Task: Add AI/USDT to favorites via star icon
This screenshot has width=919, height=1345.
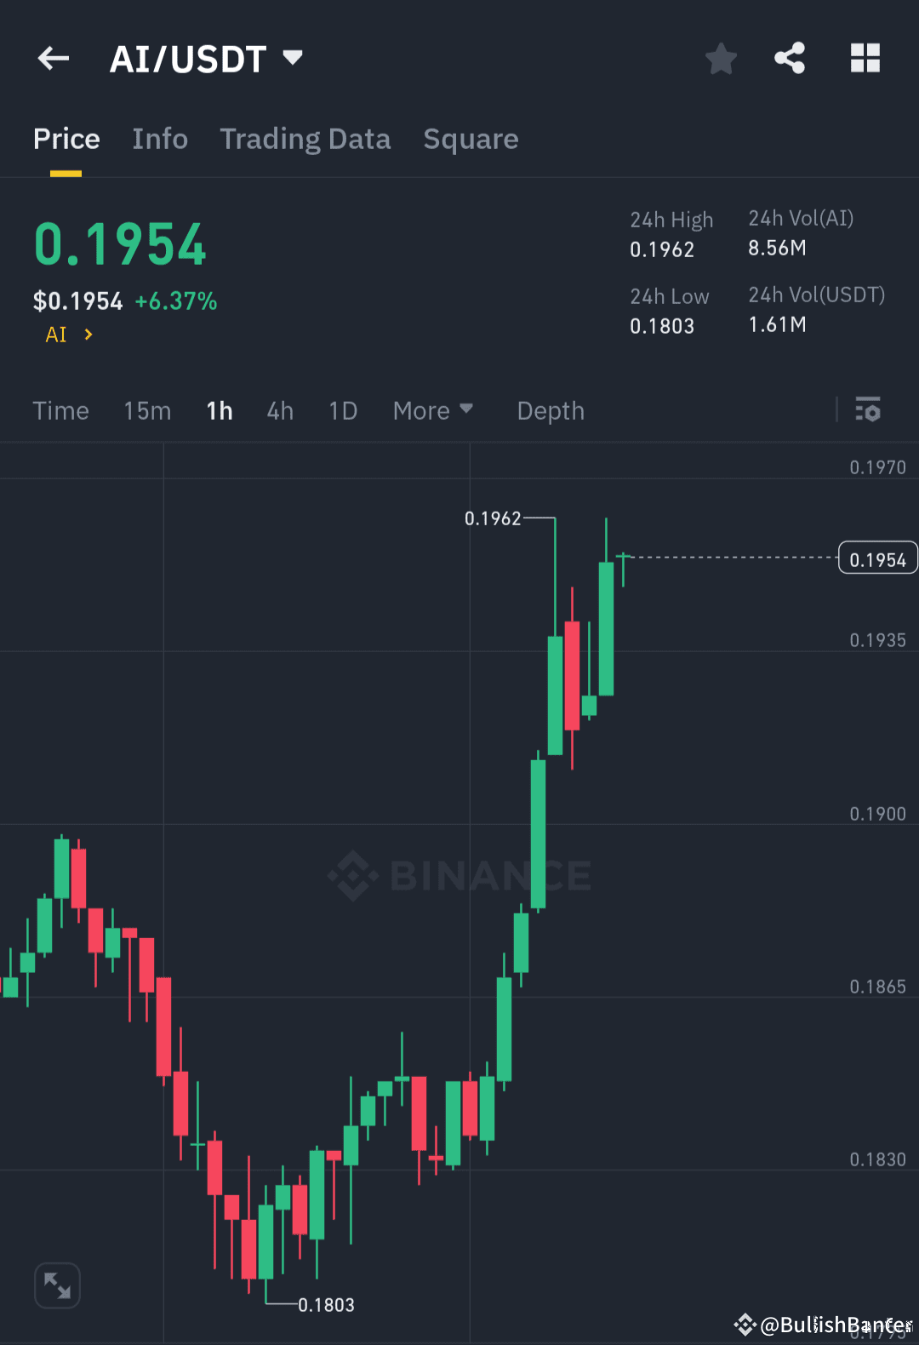Action: tap(721, 58)
